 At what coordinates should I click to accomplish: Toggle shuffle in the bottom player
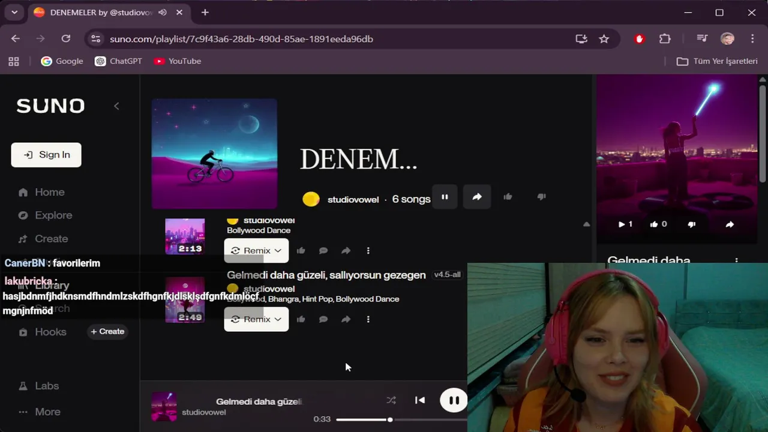click(x=391, y=400)
